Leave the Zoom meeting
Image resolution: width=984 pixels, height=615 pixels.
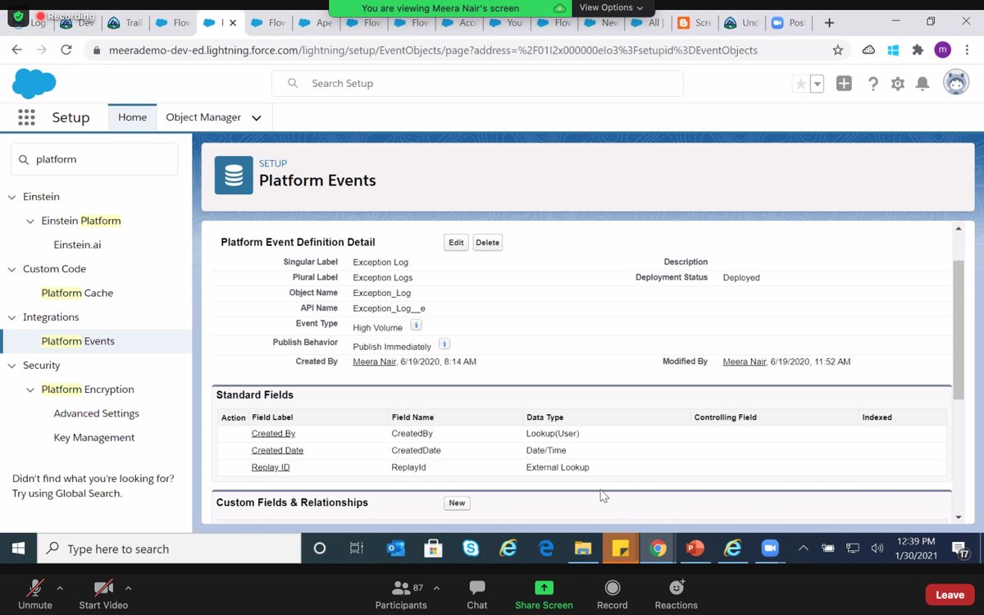tap(950, 594)
